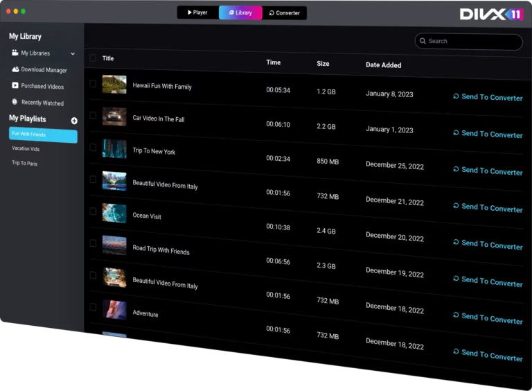Image resolution: width=532 pixels, height=391 pixels.
Task: Click the My Libraries camera icon
Action: point(15,53)
